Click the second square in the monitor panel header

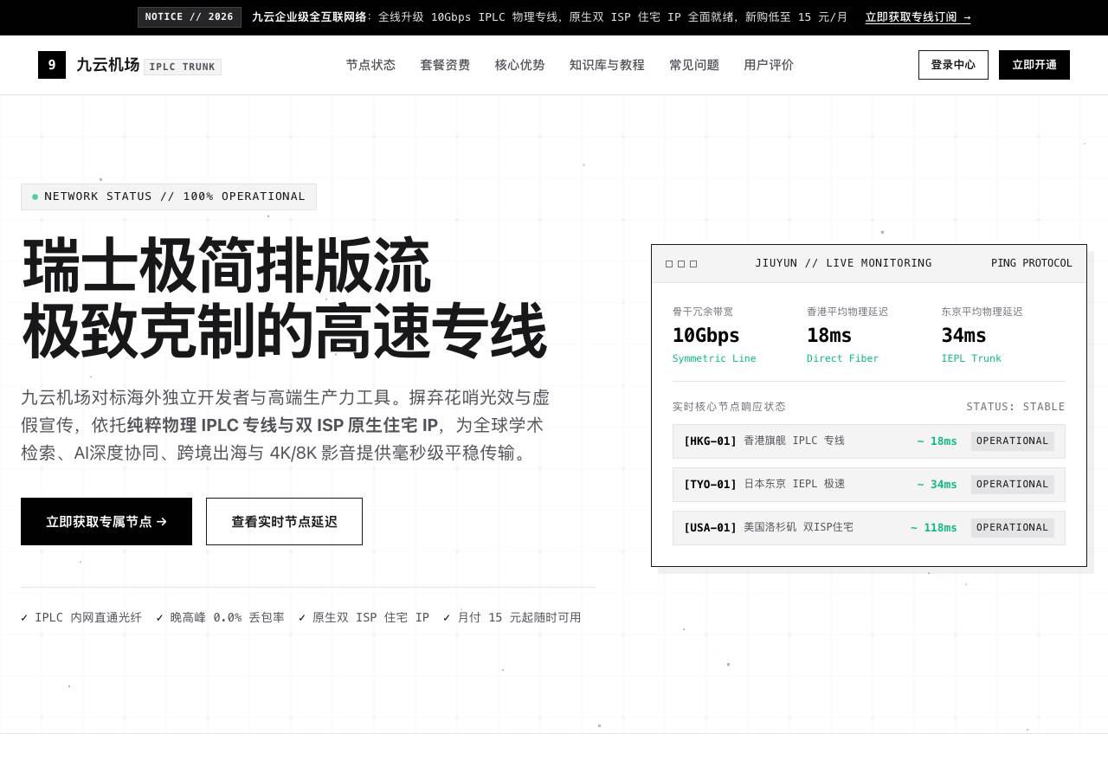681,264
